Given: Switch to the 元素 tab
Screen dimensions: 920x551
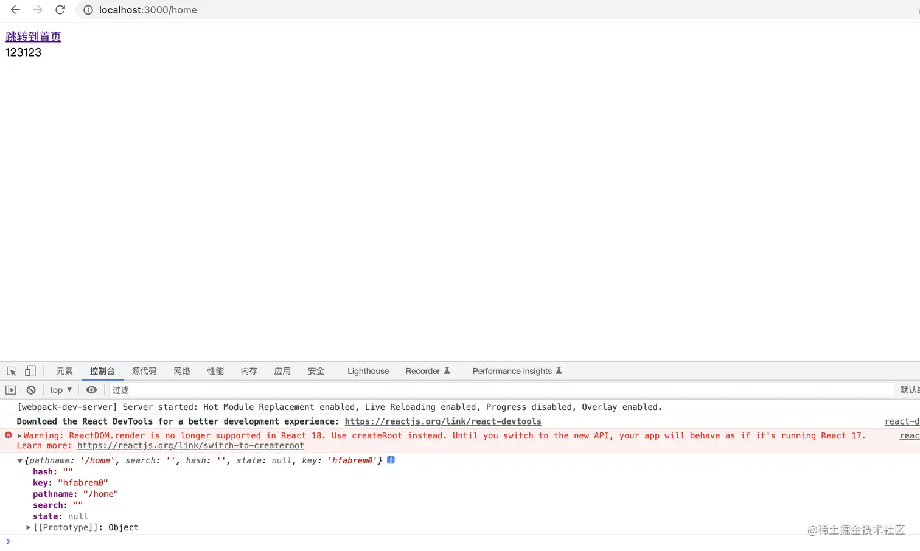Looking at the screenshot, I should [64, 371].
